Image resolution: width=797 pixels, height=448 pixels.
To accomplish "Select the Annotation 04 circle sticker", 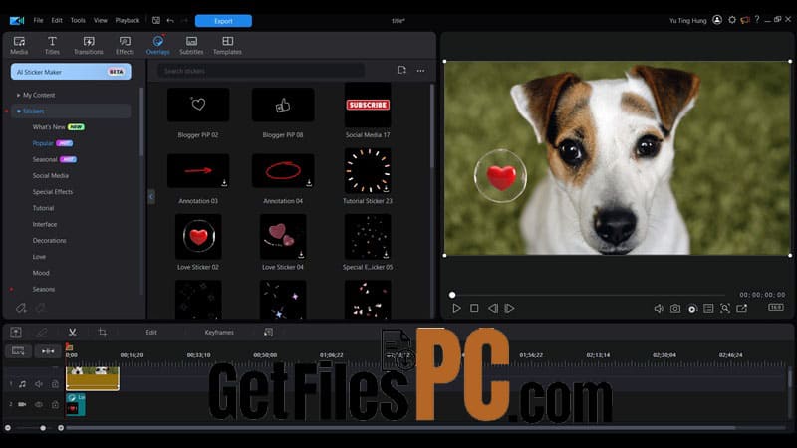I will (283, 170).
